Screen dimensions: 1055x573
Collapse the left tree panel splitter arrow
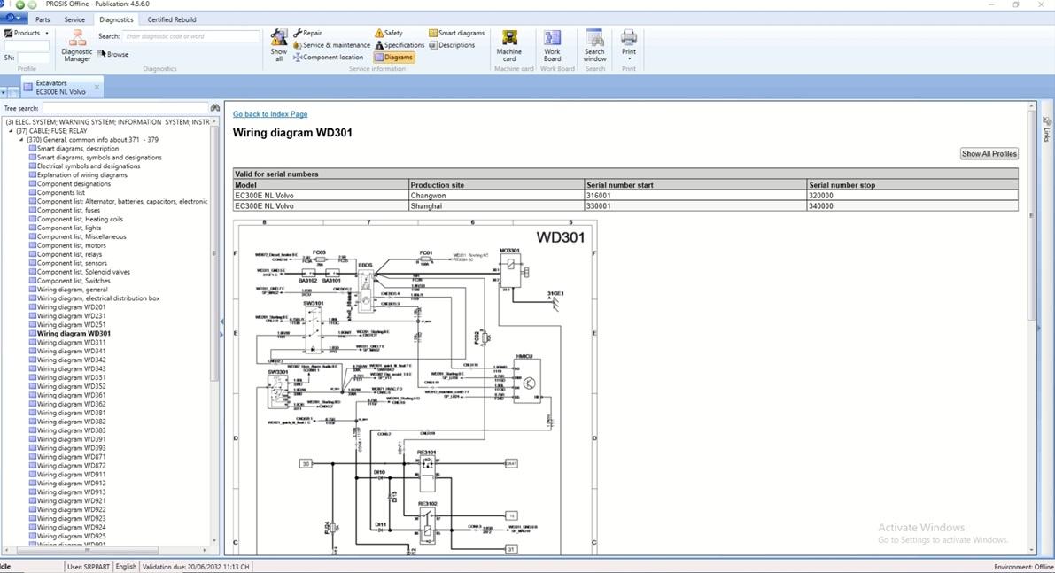(221, 321)
